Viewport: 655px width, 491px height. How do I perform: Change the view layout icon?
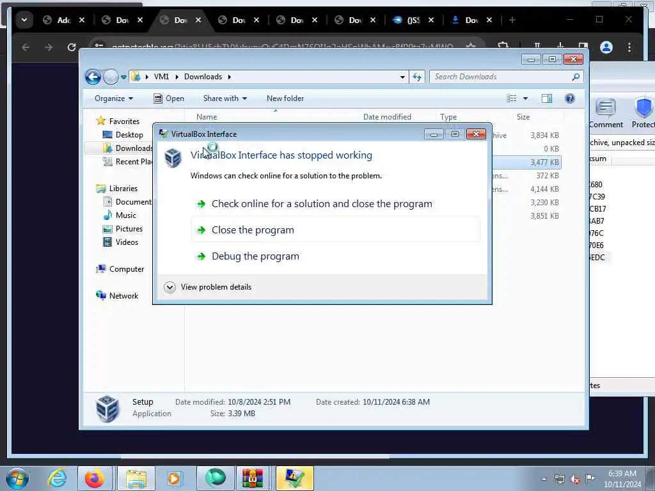coord(511,98)
